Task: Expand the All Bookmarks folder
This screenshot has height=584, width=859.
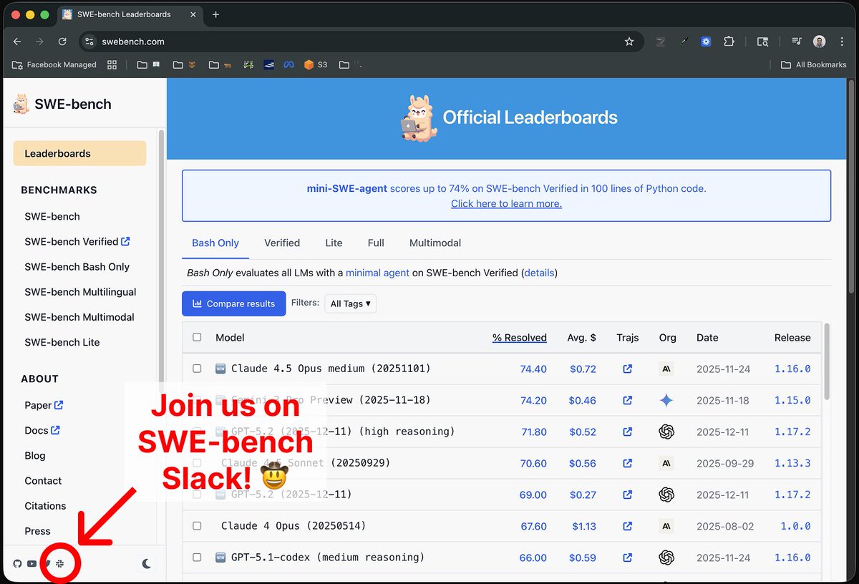Action: [814, 64]
